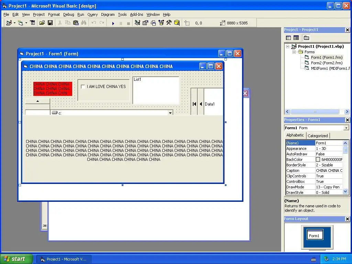The height and width of the screenshot is (264, 352).
Task: Open the Add-Ins menu
Action: (136, 14)
